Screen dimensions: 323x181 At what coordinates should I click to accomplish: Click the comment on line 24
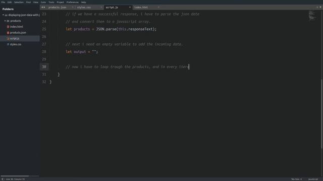(x=108, y=22)
